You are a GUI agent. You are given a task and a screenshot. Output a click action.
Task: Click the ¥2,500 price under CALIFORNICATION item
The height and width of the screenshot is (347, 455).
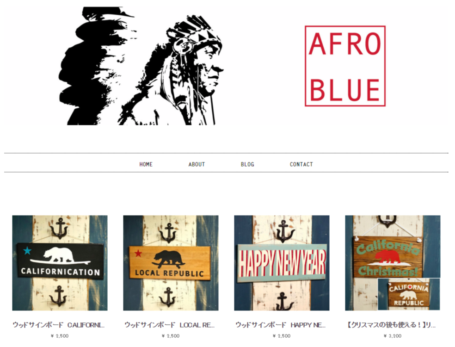[x=60, y=336]
